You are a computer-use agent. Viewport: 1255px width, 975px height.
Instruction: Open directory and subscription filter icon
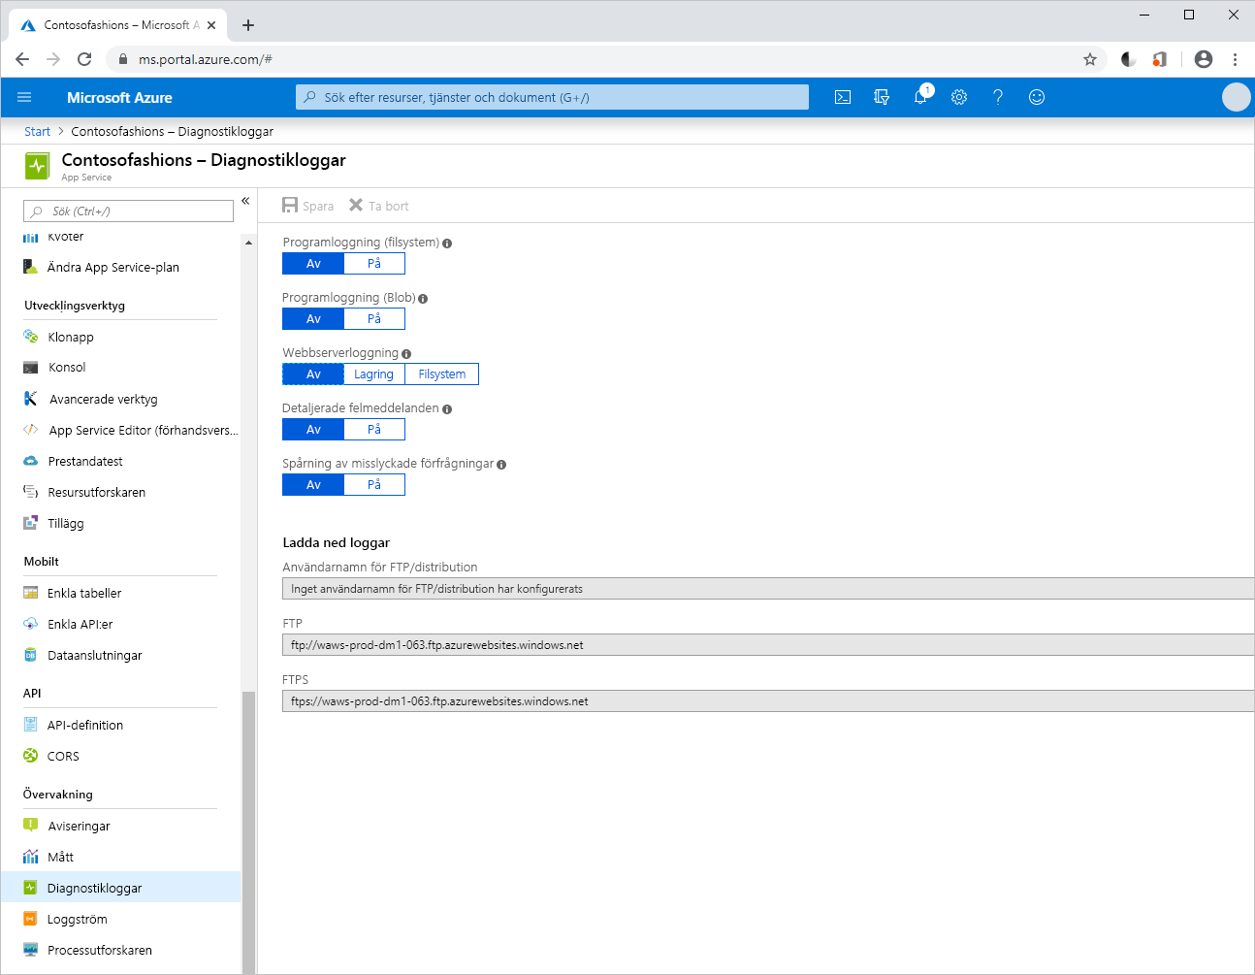pos(882,97)
